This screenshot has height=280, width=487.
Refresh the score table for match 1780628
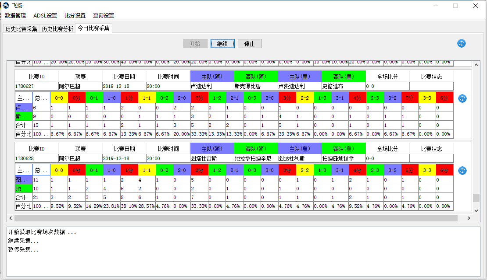(462, 170)
